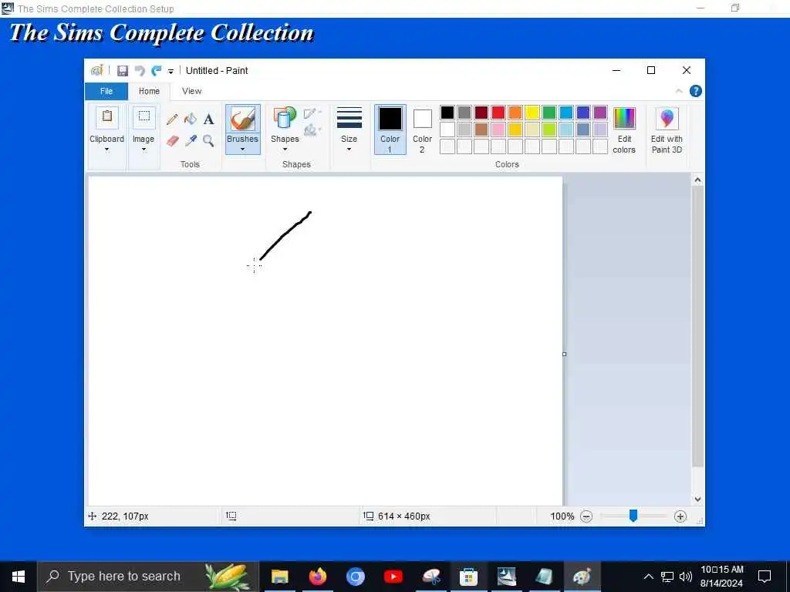Image resolution: width=790 pixels, height=592 pixels.
Task: Open Firefox from the taskbar
Action: pos(317,577)
